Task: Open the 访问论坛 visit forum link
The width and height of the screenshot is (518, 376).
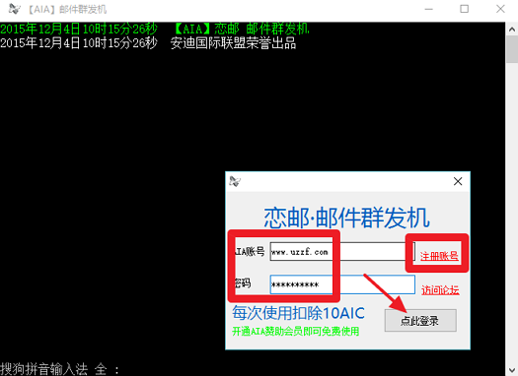Action: [x=440, y=290]
